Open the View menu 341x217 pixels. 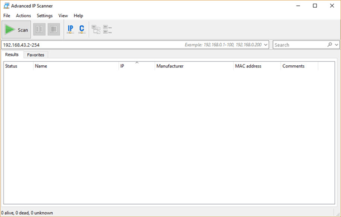point(63,15)
